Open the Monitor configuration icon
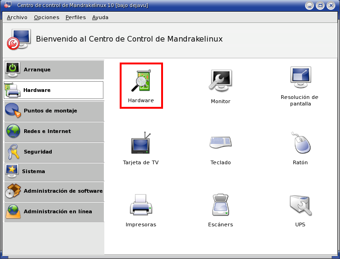 tap(220, 80)
